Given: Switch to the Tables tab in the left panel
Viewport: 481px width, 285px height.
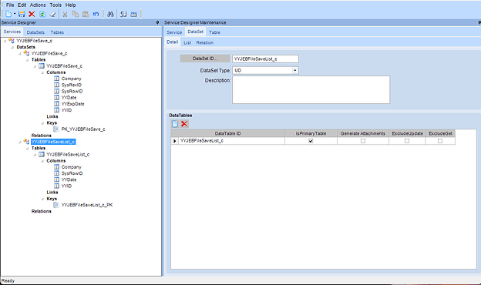Looking at the screenshot, I should (x=57, y=32).
